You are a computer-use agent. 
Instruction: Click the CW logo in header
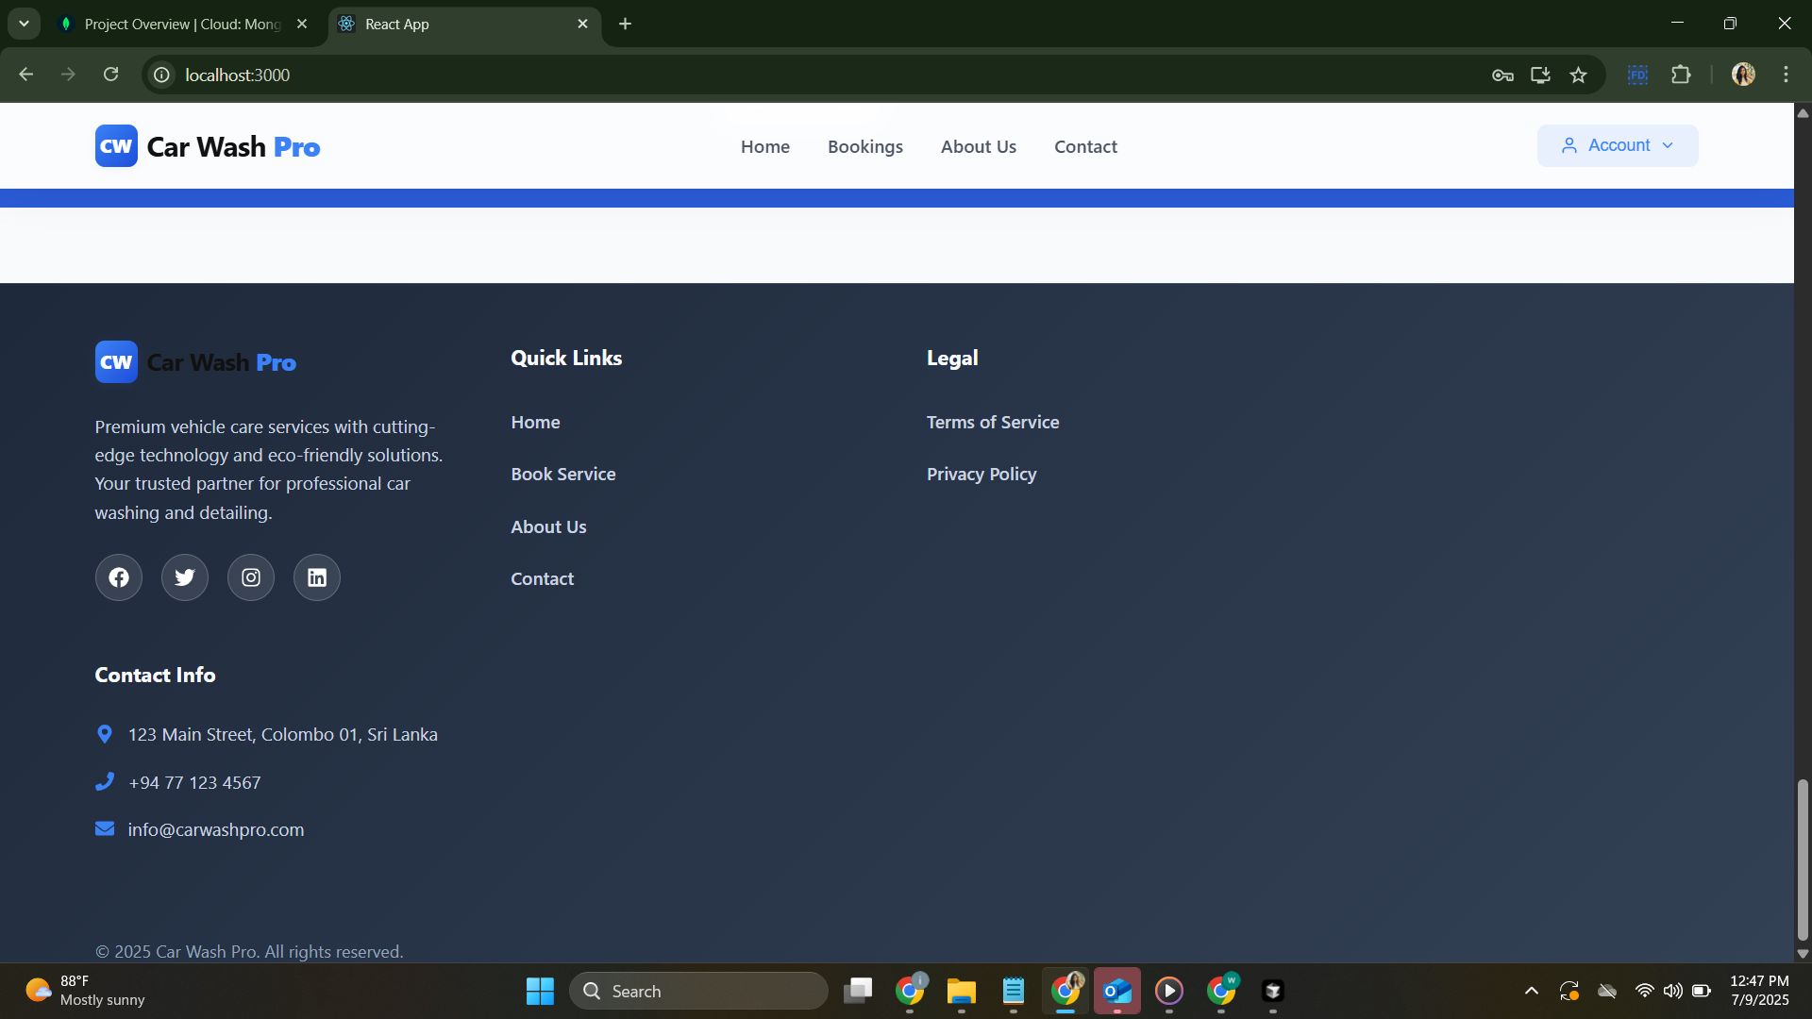click(116, 146)
